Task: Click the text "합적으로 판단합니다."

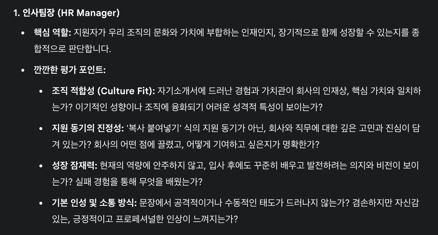Action: [73, 49]
